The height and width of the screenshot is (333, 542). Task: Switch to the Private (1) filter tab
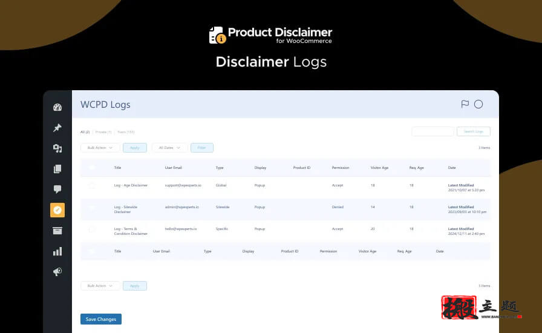(x=103, y=132)
